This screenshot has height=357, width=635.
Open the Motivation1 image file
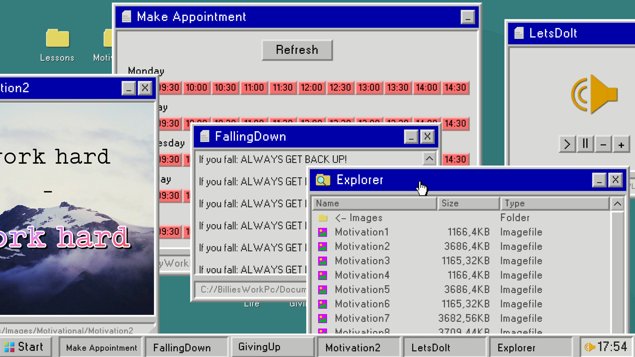point(361,232)
